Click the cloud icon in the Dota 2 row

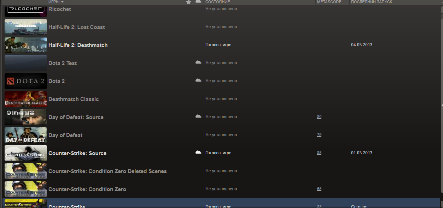tap(198, 81)
